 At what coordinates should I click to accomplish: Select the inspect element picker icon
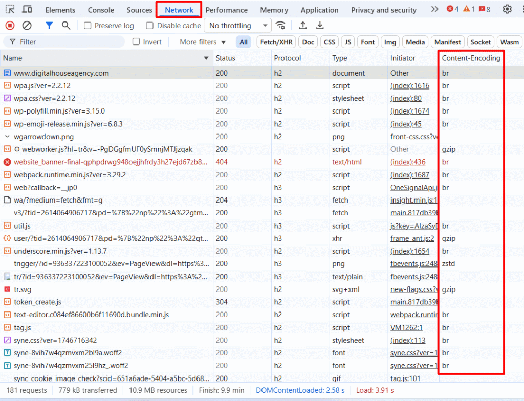10,9
